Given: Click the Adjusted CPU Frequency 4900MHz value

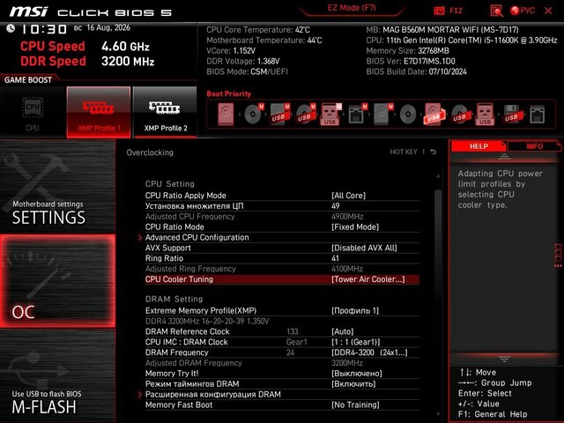Looking at the screenshot, I should click(x=347, y=217).
